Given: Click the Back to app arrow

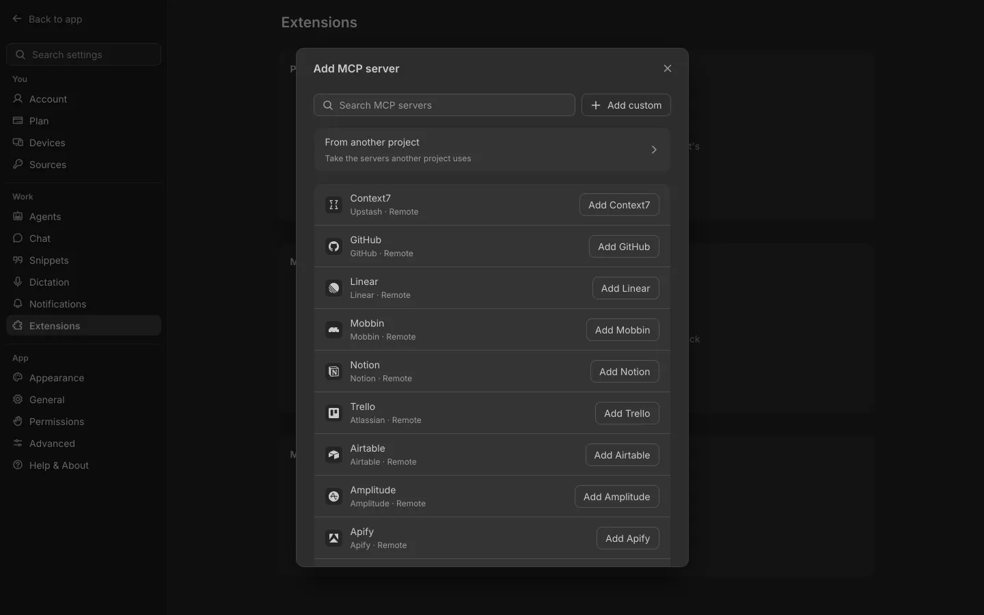Looking at the screenshot, I should (17, 19).
